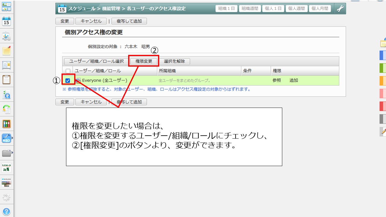Click the キャンセル button above the panel
The height and width of the screenshot is (217, 386).
click(x=91, y=21)
